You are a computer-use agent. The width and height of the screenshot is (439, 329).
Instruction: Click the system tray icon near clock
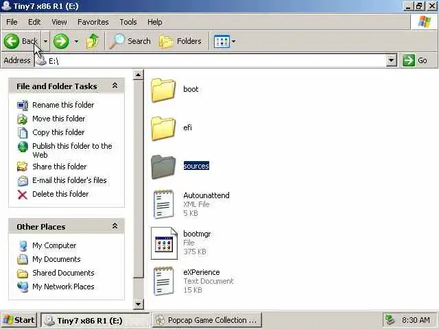[390, 320]
